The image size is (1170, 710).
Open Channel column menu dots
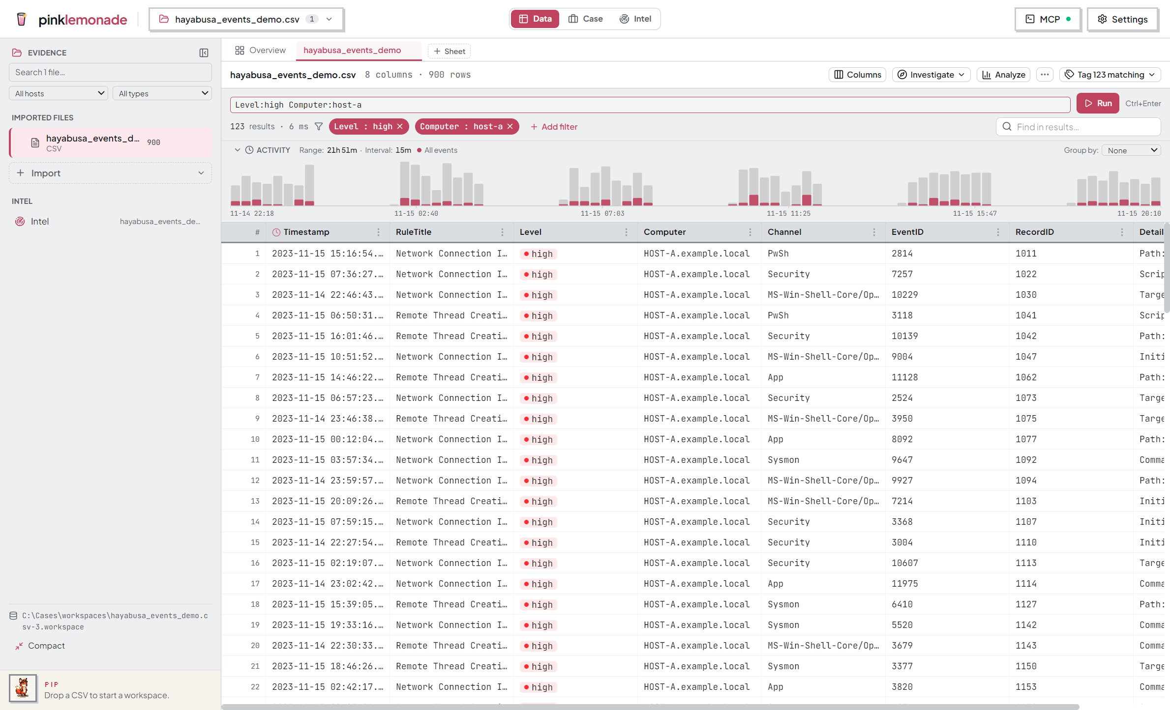click(x=874, y=232)
